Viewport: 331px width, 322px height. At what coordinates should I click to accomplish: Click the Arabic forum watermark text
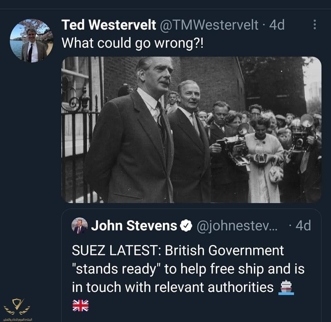pos(18,320)
